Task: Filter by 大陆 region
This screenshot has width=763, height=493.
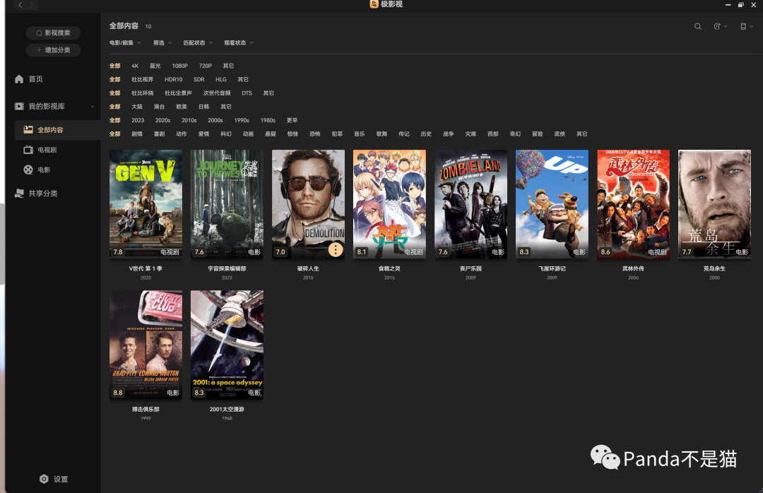Action: [x=137, y=107]
